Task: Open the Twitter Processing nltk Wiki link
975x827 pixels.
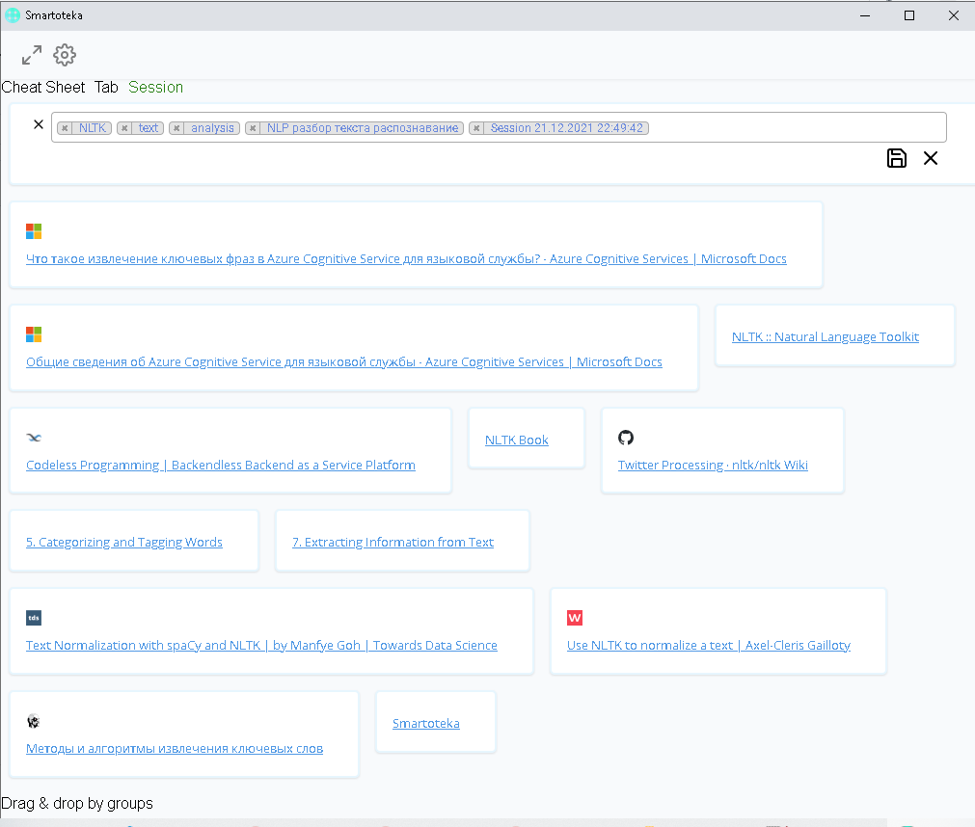Action: [x=713, y=465]
